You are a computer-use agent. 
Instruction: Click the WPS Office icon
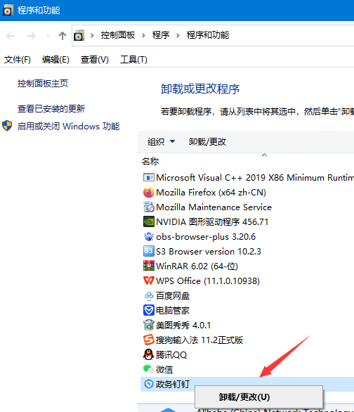148,281
